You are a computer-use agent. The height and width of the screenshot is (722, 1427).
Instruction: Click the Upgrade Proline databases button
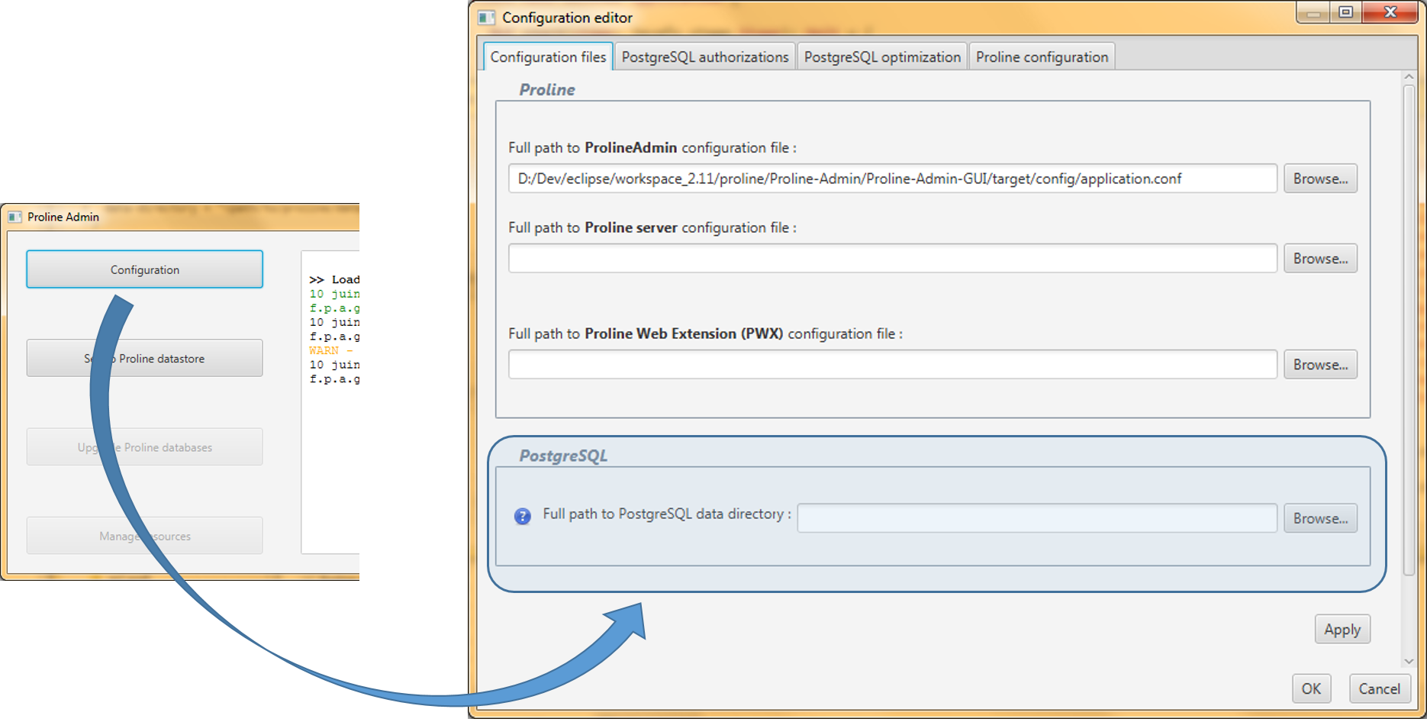[144, 447]
